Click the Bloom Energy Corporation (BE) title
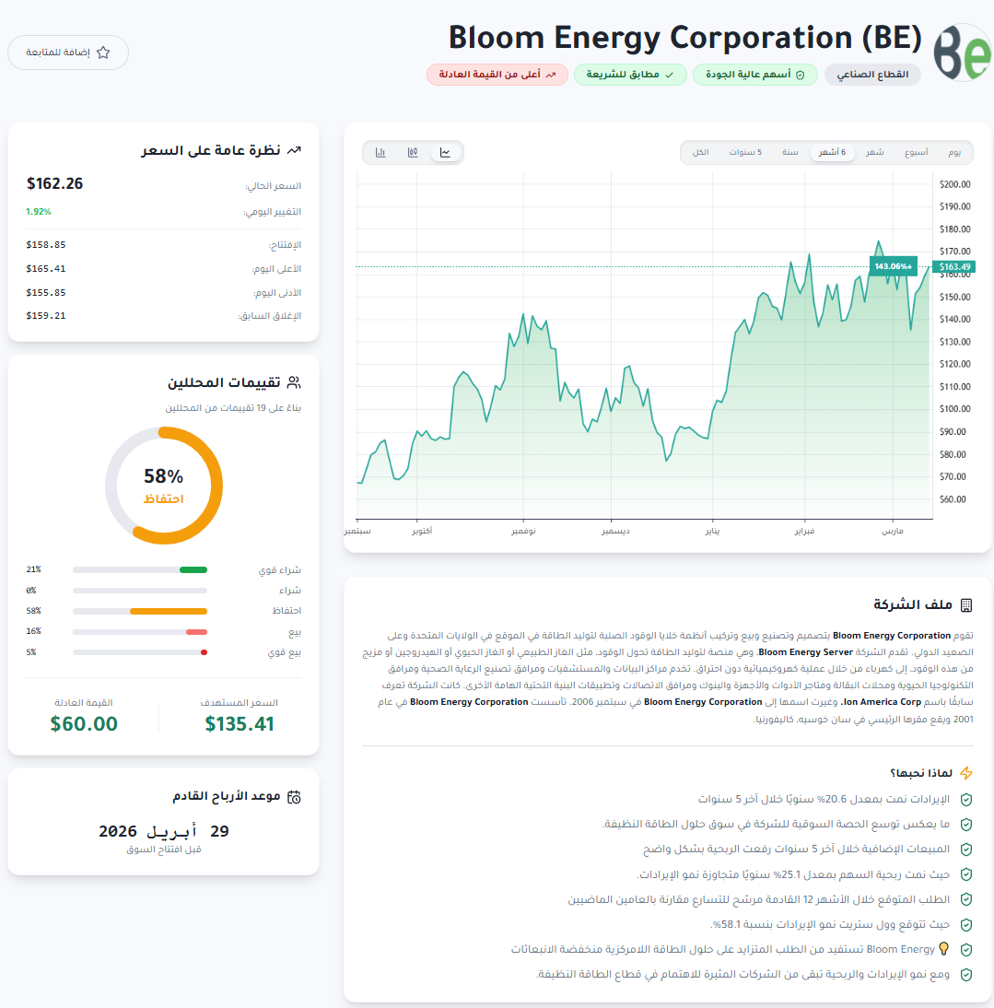This screenshot has height=1008, width=994. 685,37
